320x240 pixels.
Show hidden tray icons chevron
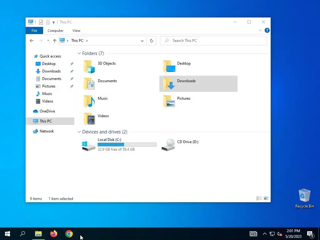[x=264, y=234]
